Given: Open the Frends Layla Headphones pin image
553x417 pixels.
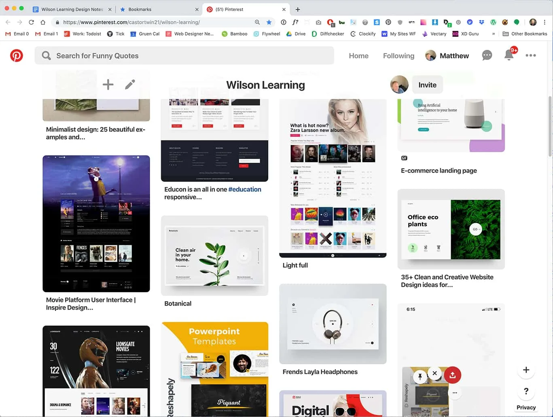Looking at the screenshot, I should tap(333, 324).
